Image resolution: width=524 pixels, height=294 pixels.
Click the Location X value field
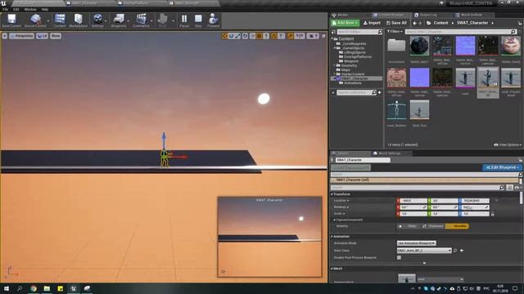(413, 201)
